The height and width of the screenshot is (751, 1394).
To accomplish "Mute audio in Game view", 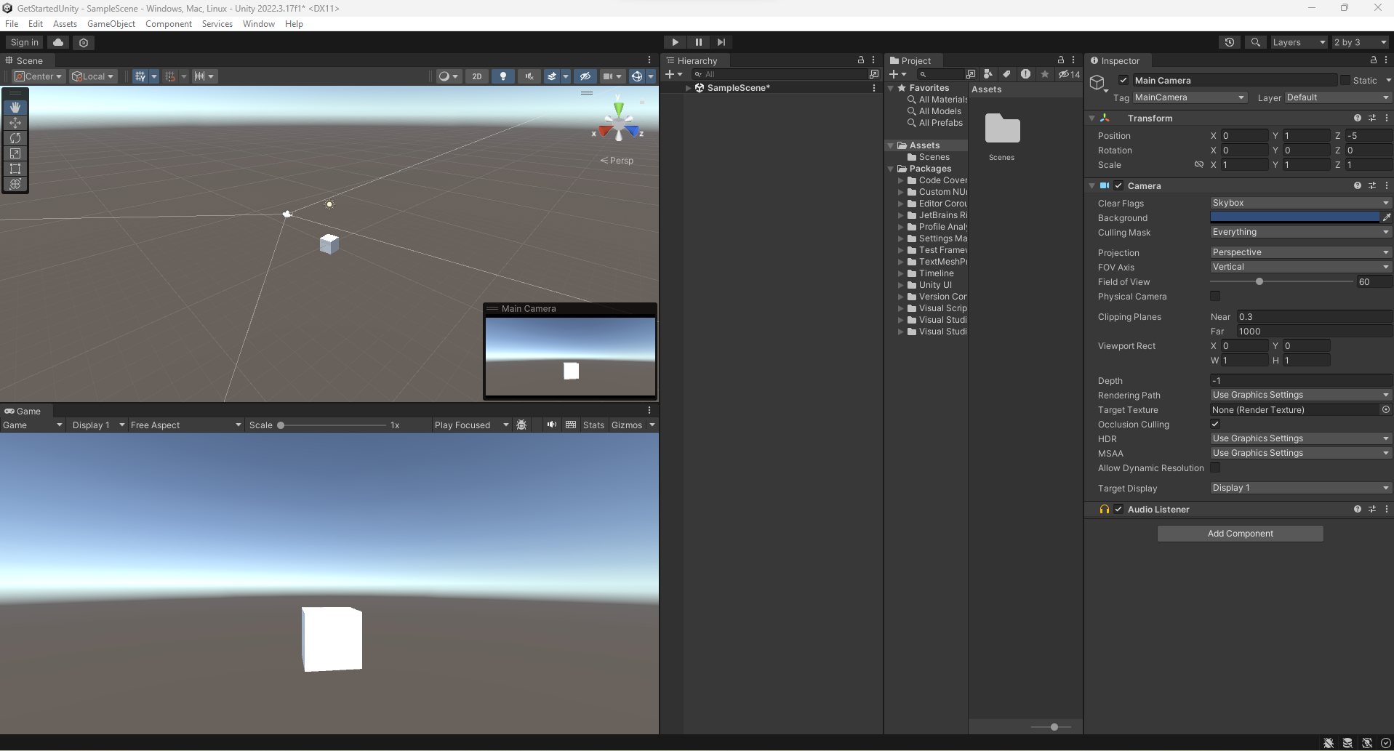I will click(552, 425).
